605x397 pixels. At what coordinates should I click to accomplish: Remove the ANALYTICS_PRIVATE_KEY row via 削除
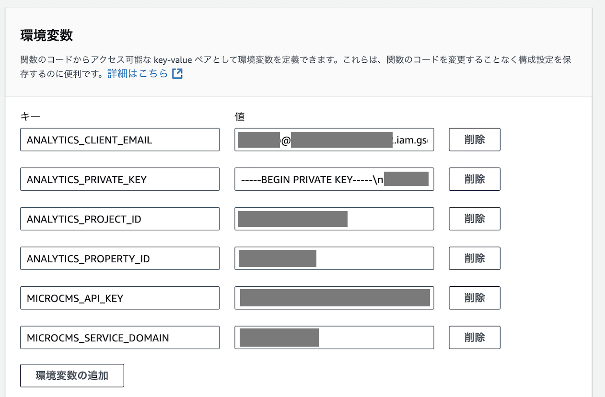(474, 179)
